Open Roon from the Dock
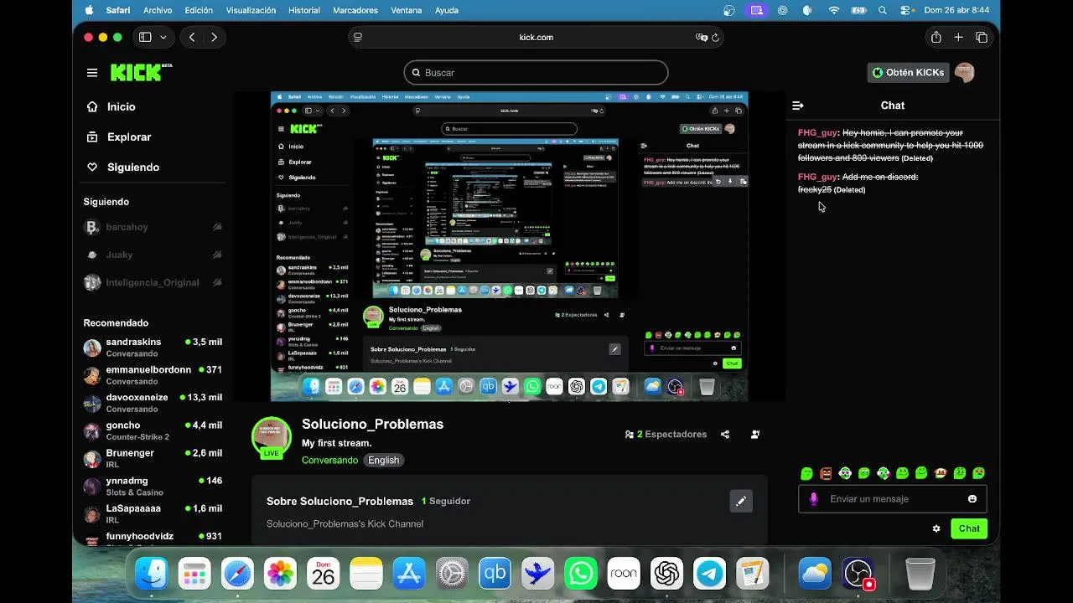The height and width of the screenshot is (603, 1073). (624, 574)
